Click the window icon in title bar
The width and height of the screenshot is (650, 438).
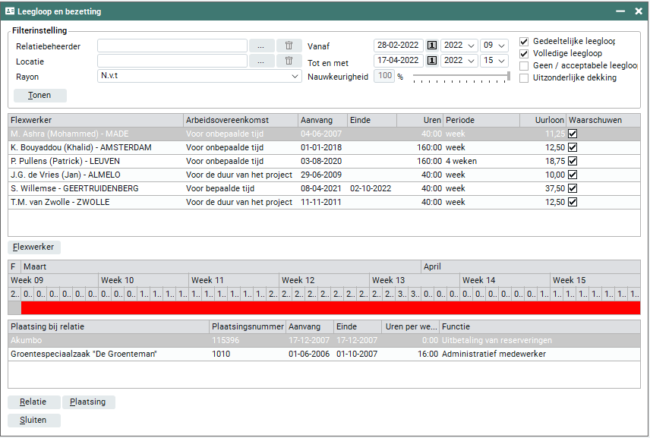click(x=10, y=11)
